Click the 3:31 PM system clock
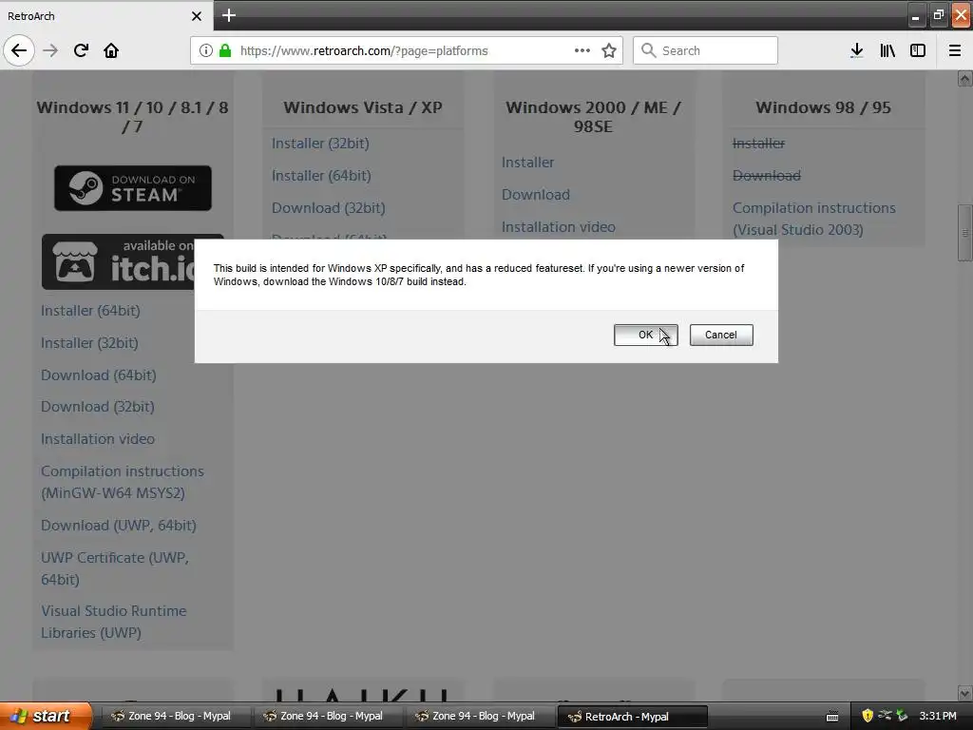Image resolution: width=973 pixels, height=730 pixels. 938,716
